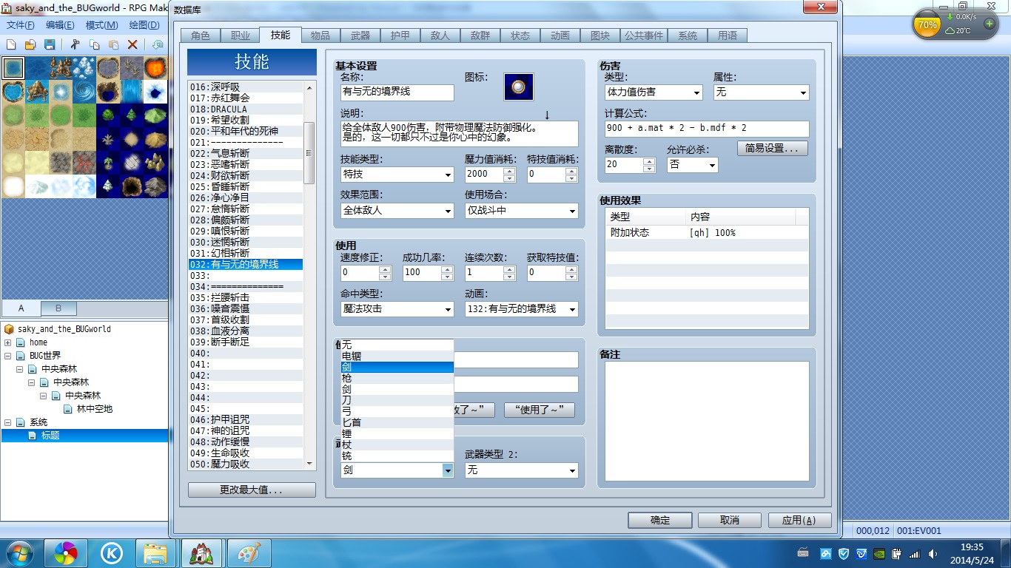This screenshot has width=1011, height=568.
Task: Click the Open project folder icon
Action: (x=30, y=44)
